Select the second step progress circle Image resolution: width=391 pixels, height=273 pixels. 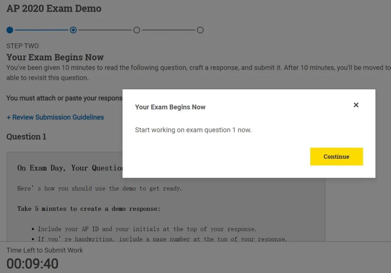73,30
